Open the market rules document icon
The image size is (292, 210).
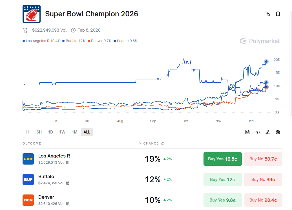click(x=247, y=132)
